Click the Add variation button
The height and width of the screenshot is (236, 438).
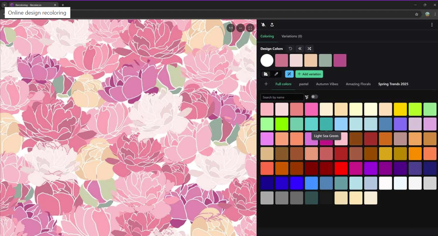[x=309, y=74]
